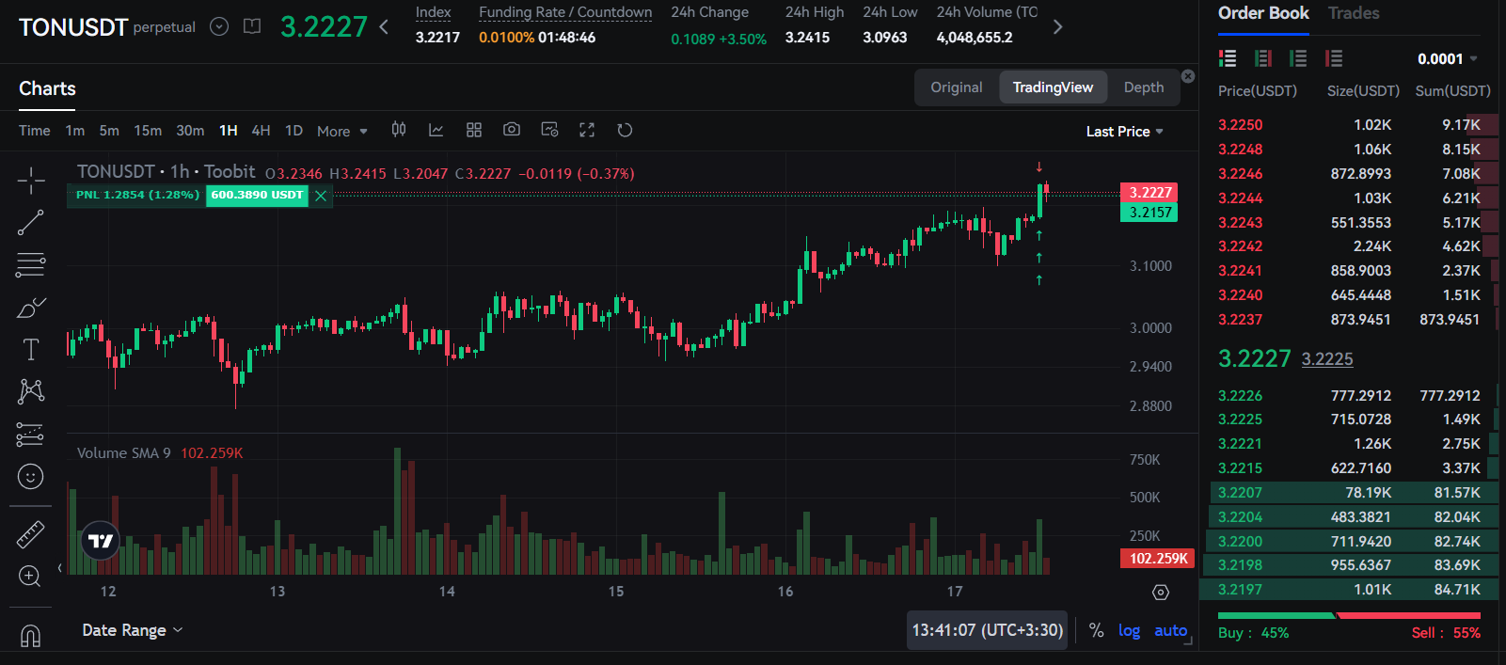
Task: Open the horizontal lines Fibonacci tool
Action: (x=30, y=264)
